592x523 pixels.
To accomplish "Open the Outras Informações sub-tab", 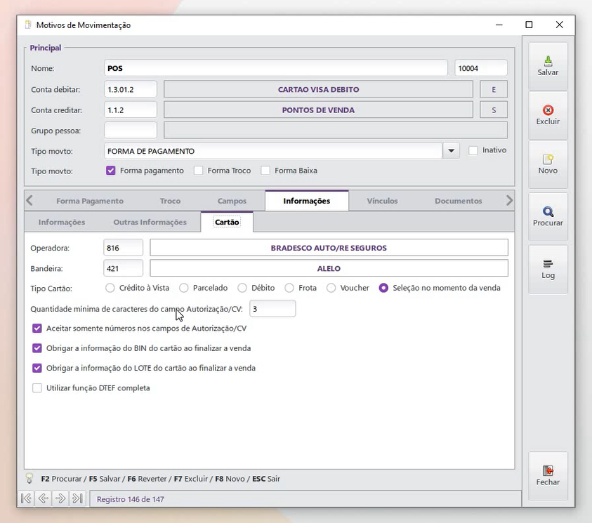I will 150,222.
